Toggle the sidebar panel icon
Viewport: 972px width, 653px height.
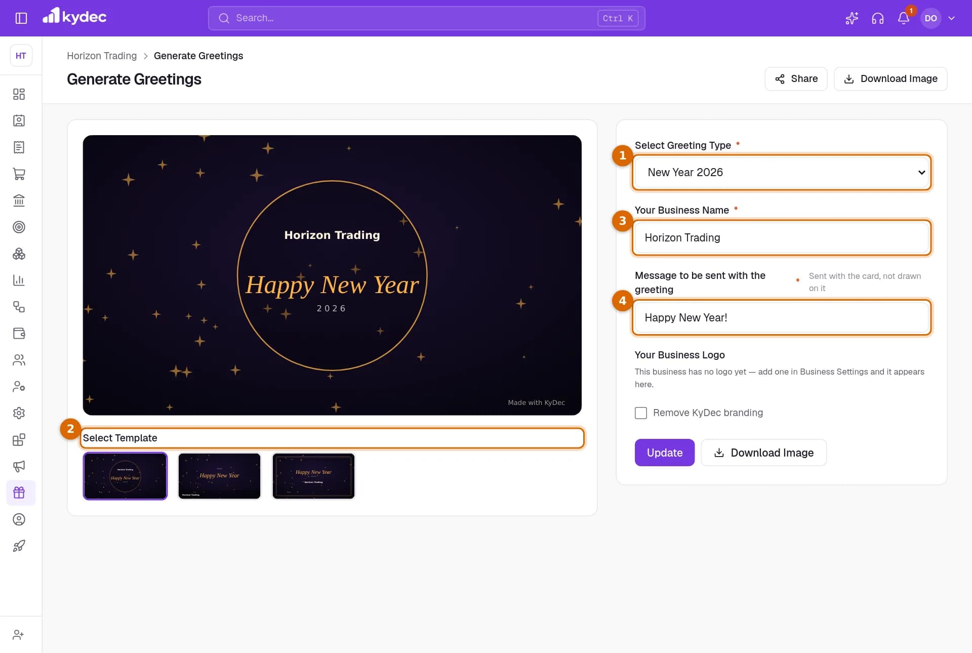coord(21,18)
